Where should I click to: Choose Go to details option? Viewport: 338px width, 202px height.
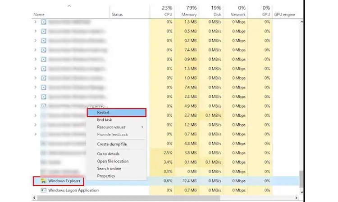tap(108, 154)
